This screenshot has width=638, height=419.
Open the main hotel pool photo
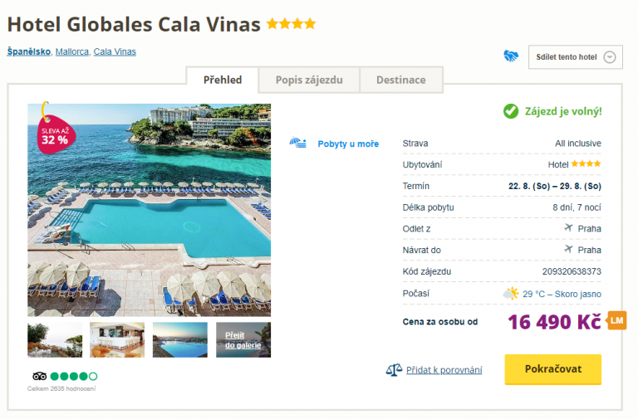(x=150, y=212)
